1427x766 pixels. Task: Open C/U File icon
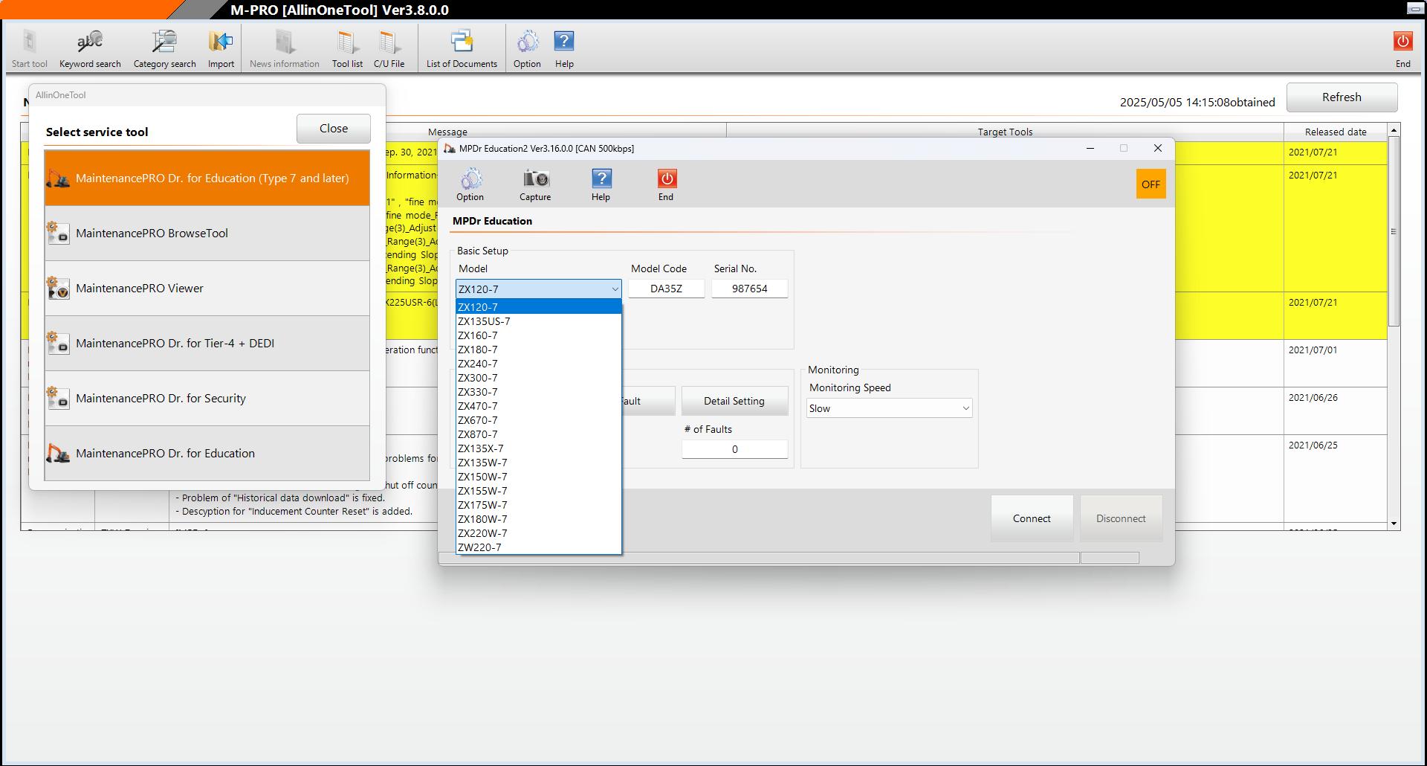click(389, 49)
